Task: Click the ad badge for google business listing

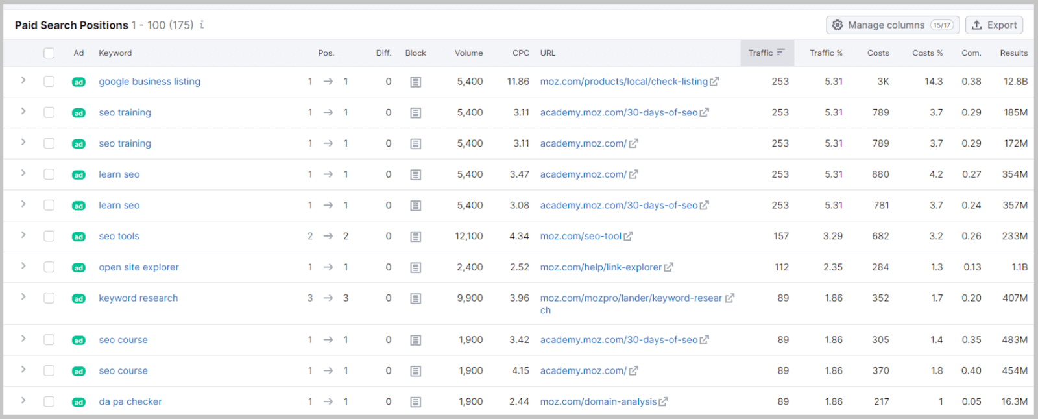Action: (78, 82)
